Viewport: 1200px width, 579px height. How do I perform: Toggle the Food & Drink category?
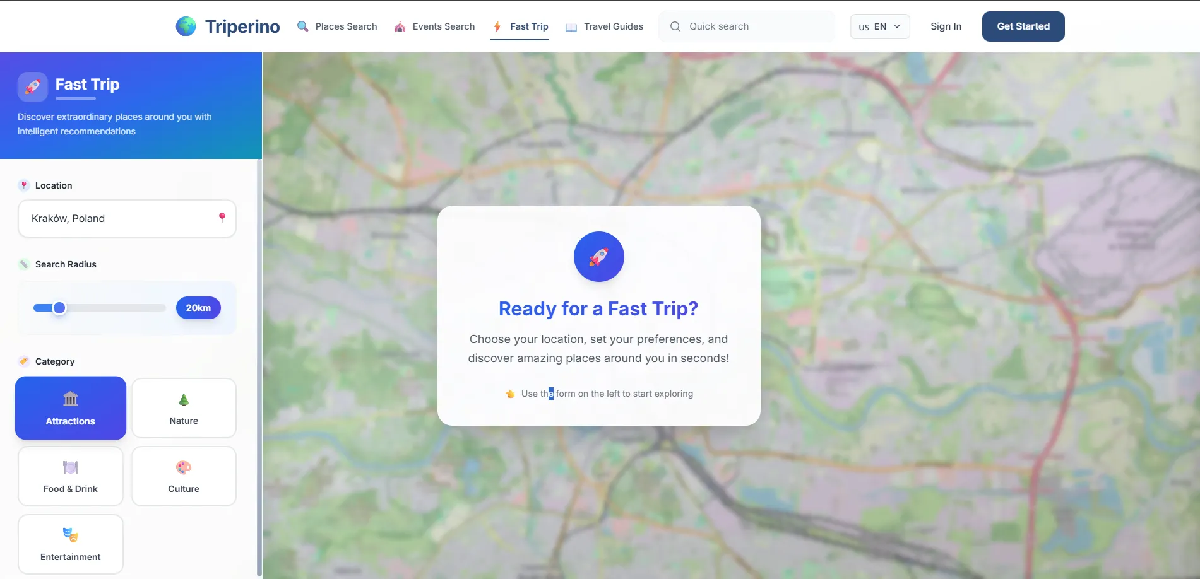tap(71, 476)
